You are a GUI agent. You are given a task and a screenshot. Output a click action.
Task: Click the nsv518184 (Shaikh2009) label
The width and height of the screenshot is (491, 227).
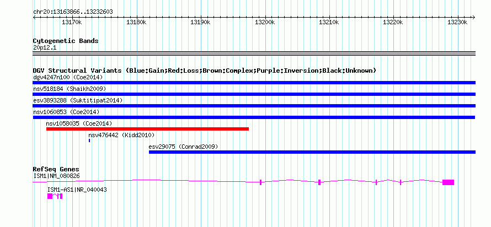click(70, 89)
